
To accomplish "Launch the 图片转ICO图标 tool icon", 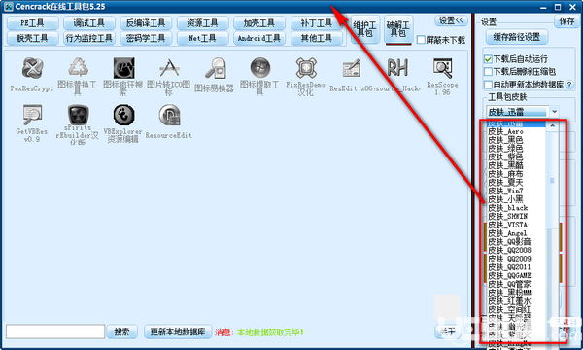I will point(169,68).
